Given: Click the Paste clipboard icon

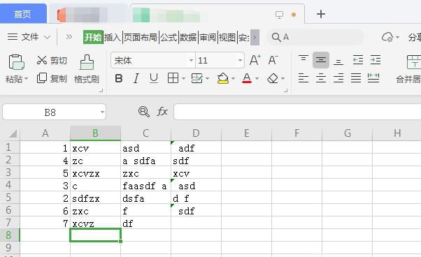Looking at the screenshot, I should click(16, 62).
